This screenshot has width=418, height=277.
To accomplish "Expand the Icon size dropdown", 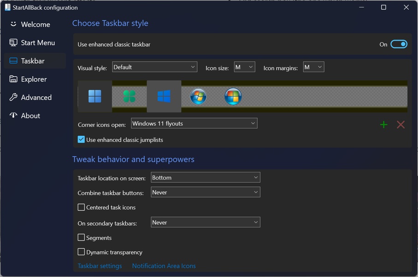I will point(244,67).
